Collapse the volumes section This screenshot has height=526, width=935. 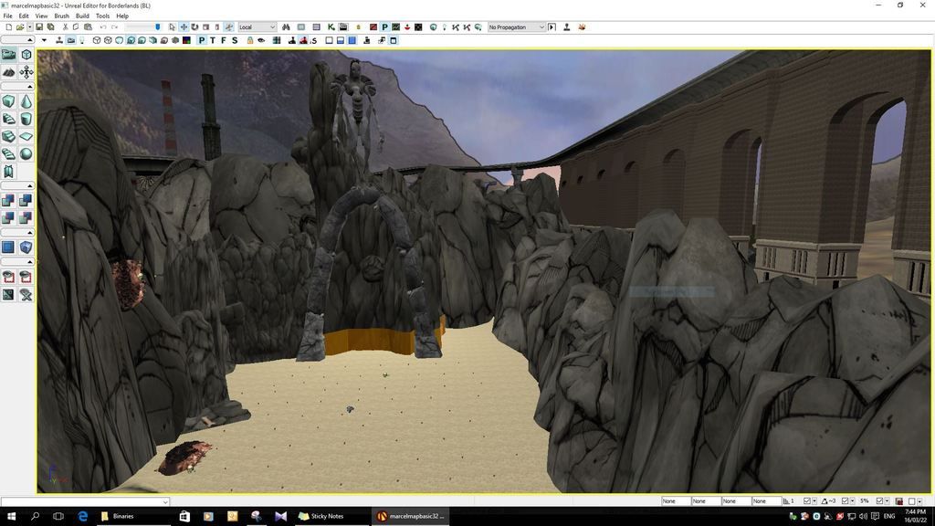[x=18, y=233]
